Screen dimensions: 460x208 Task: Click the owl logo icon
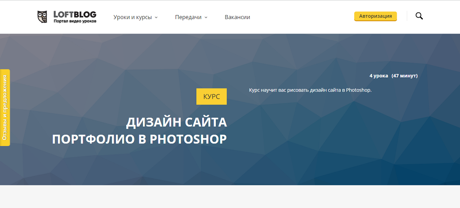click(42, 17)
